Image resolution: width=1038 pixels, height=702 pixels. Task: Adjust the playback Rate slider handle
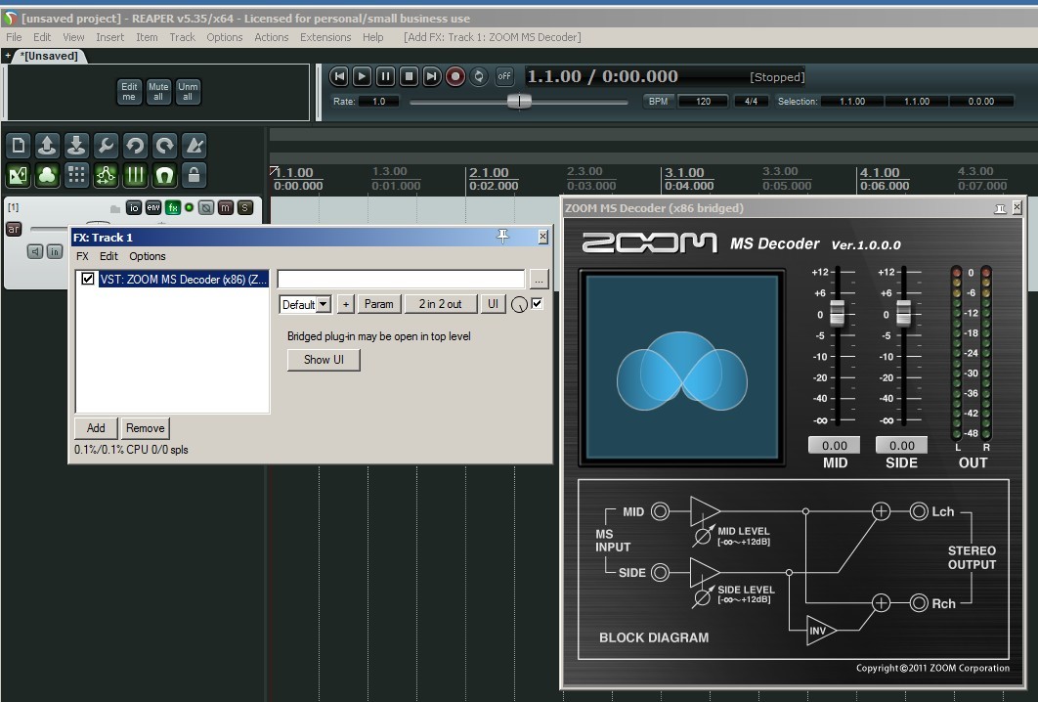[519, 102]
